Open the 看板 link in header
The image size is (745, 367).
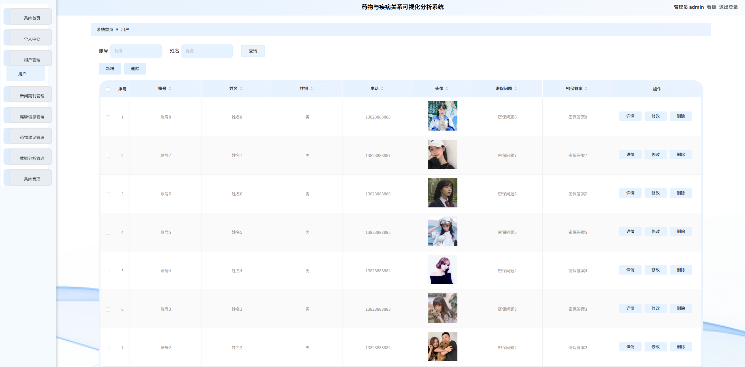tap(712, 7)
